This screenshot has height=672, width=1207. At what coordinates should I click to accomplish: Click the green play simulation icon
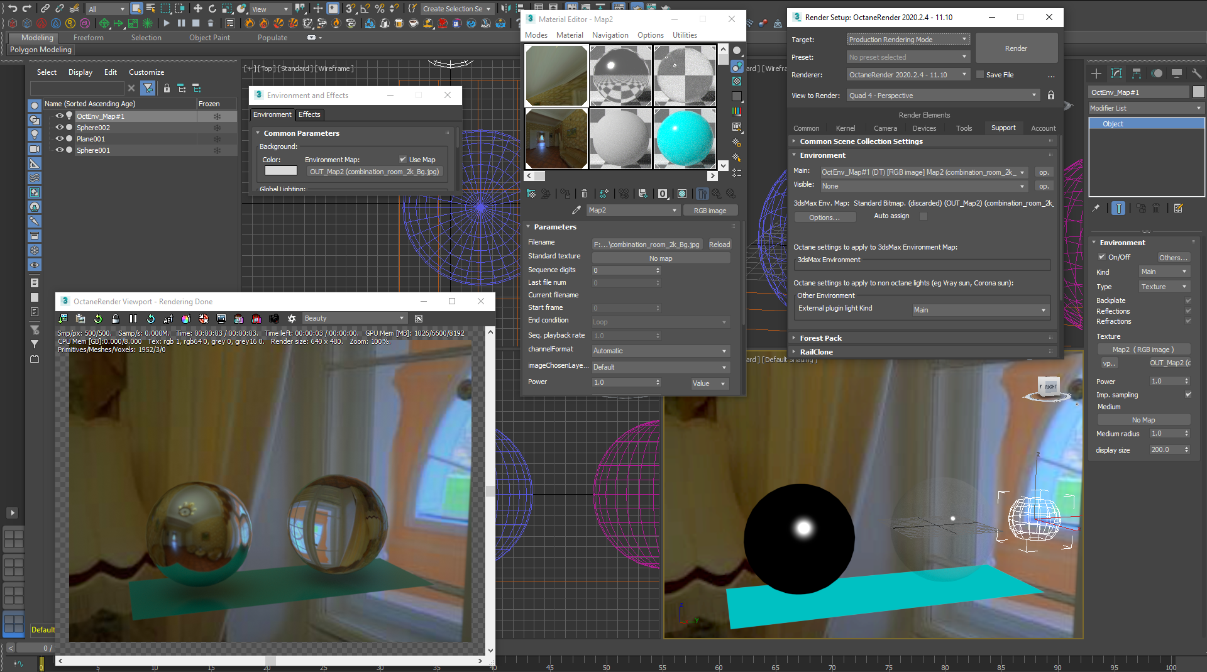pyautogui.click(x=166, y=23)
